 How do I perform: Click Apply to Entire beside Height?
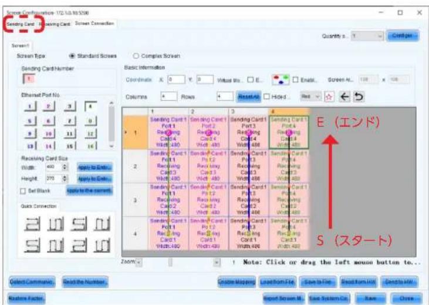94,179
